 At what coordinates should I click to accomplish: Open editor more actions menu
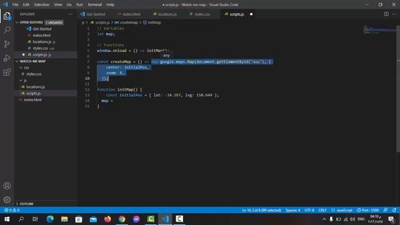pos(394,14)
